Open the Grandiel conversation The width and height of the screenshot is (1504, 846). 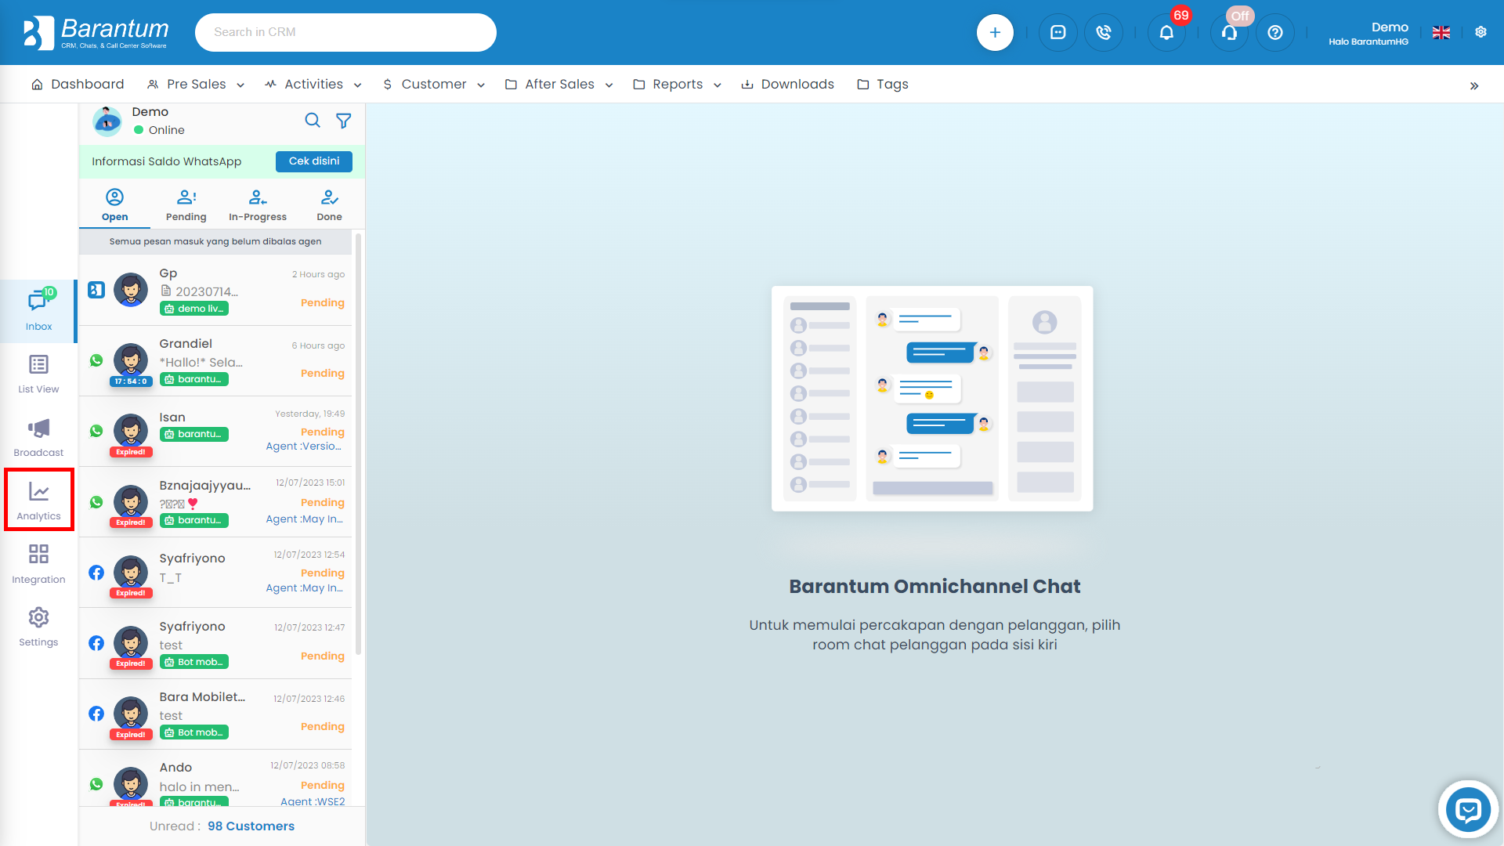[215, 361]
